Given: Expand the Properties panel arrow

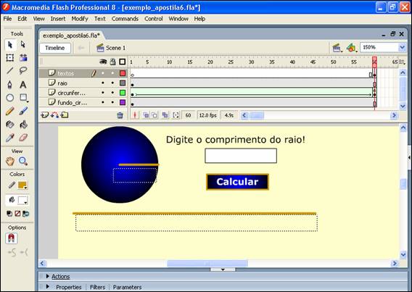Looking at the screenshot, I should click(x=48, y=286).
